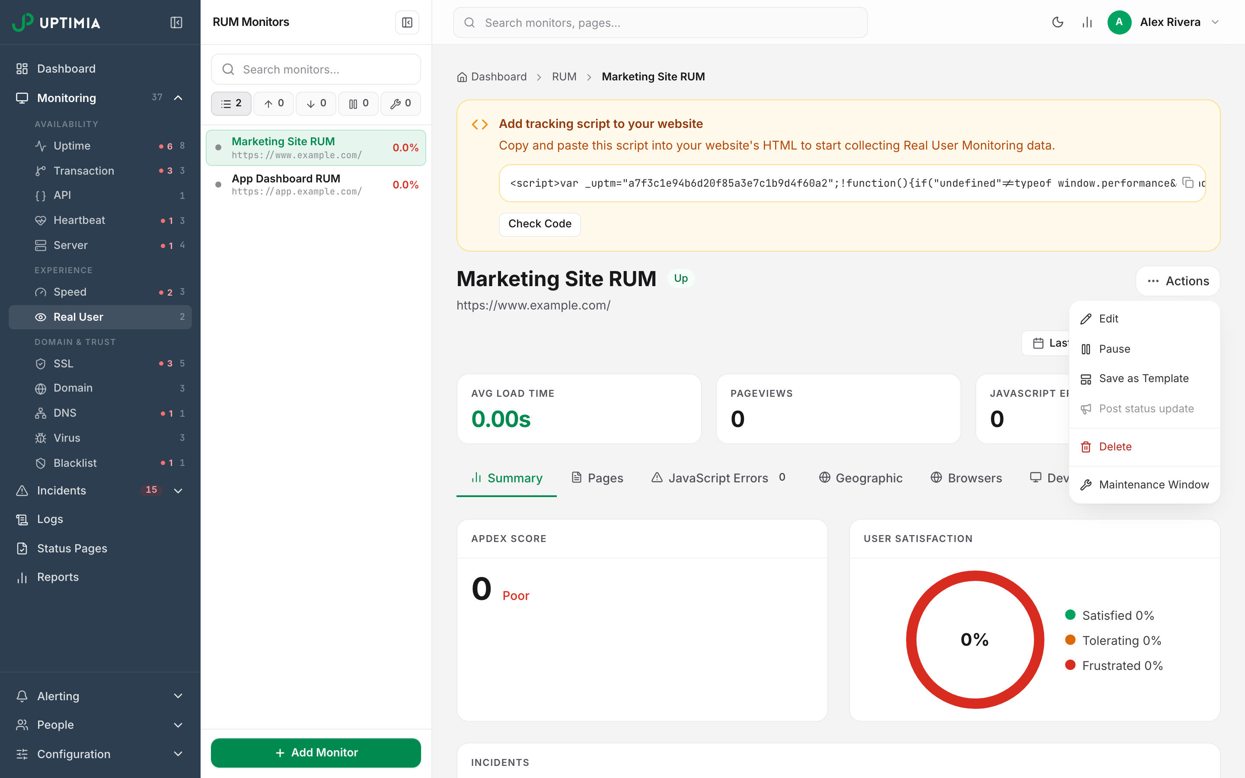1245x778 pixels.
Task: Select the Real User item
Action: (x=100, y=317)
